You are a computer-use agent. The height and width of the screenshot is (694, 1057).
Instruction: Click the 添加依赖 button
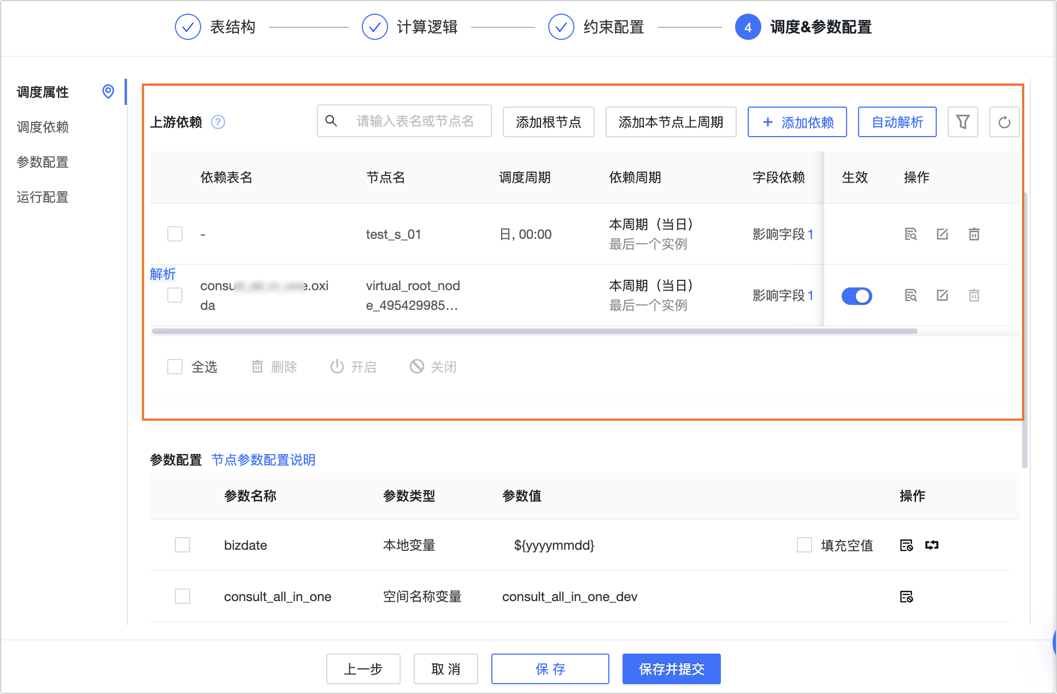[x=797, y=122]
